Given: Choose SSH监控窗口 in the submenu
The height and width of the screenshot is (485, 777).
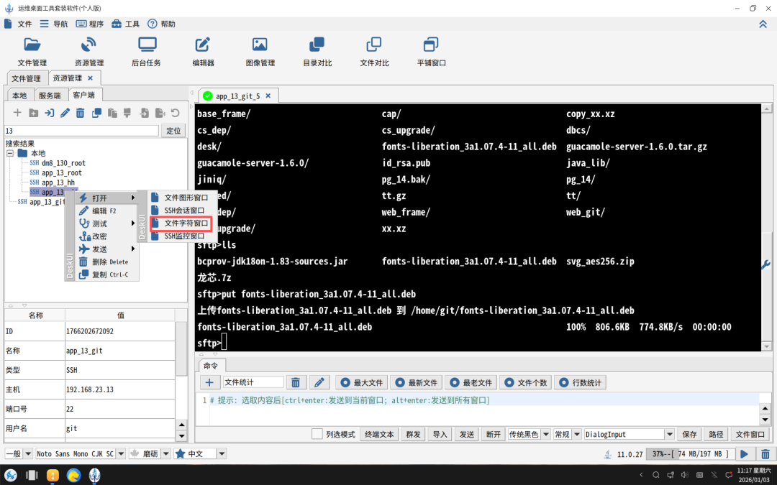Looking at the screenshot, I should pyautogui.click(x=181, y=236).
